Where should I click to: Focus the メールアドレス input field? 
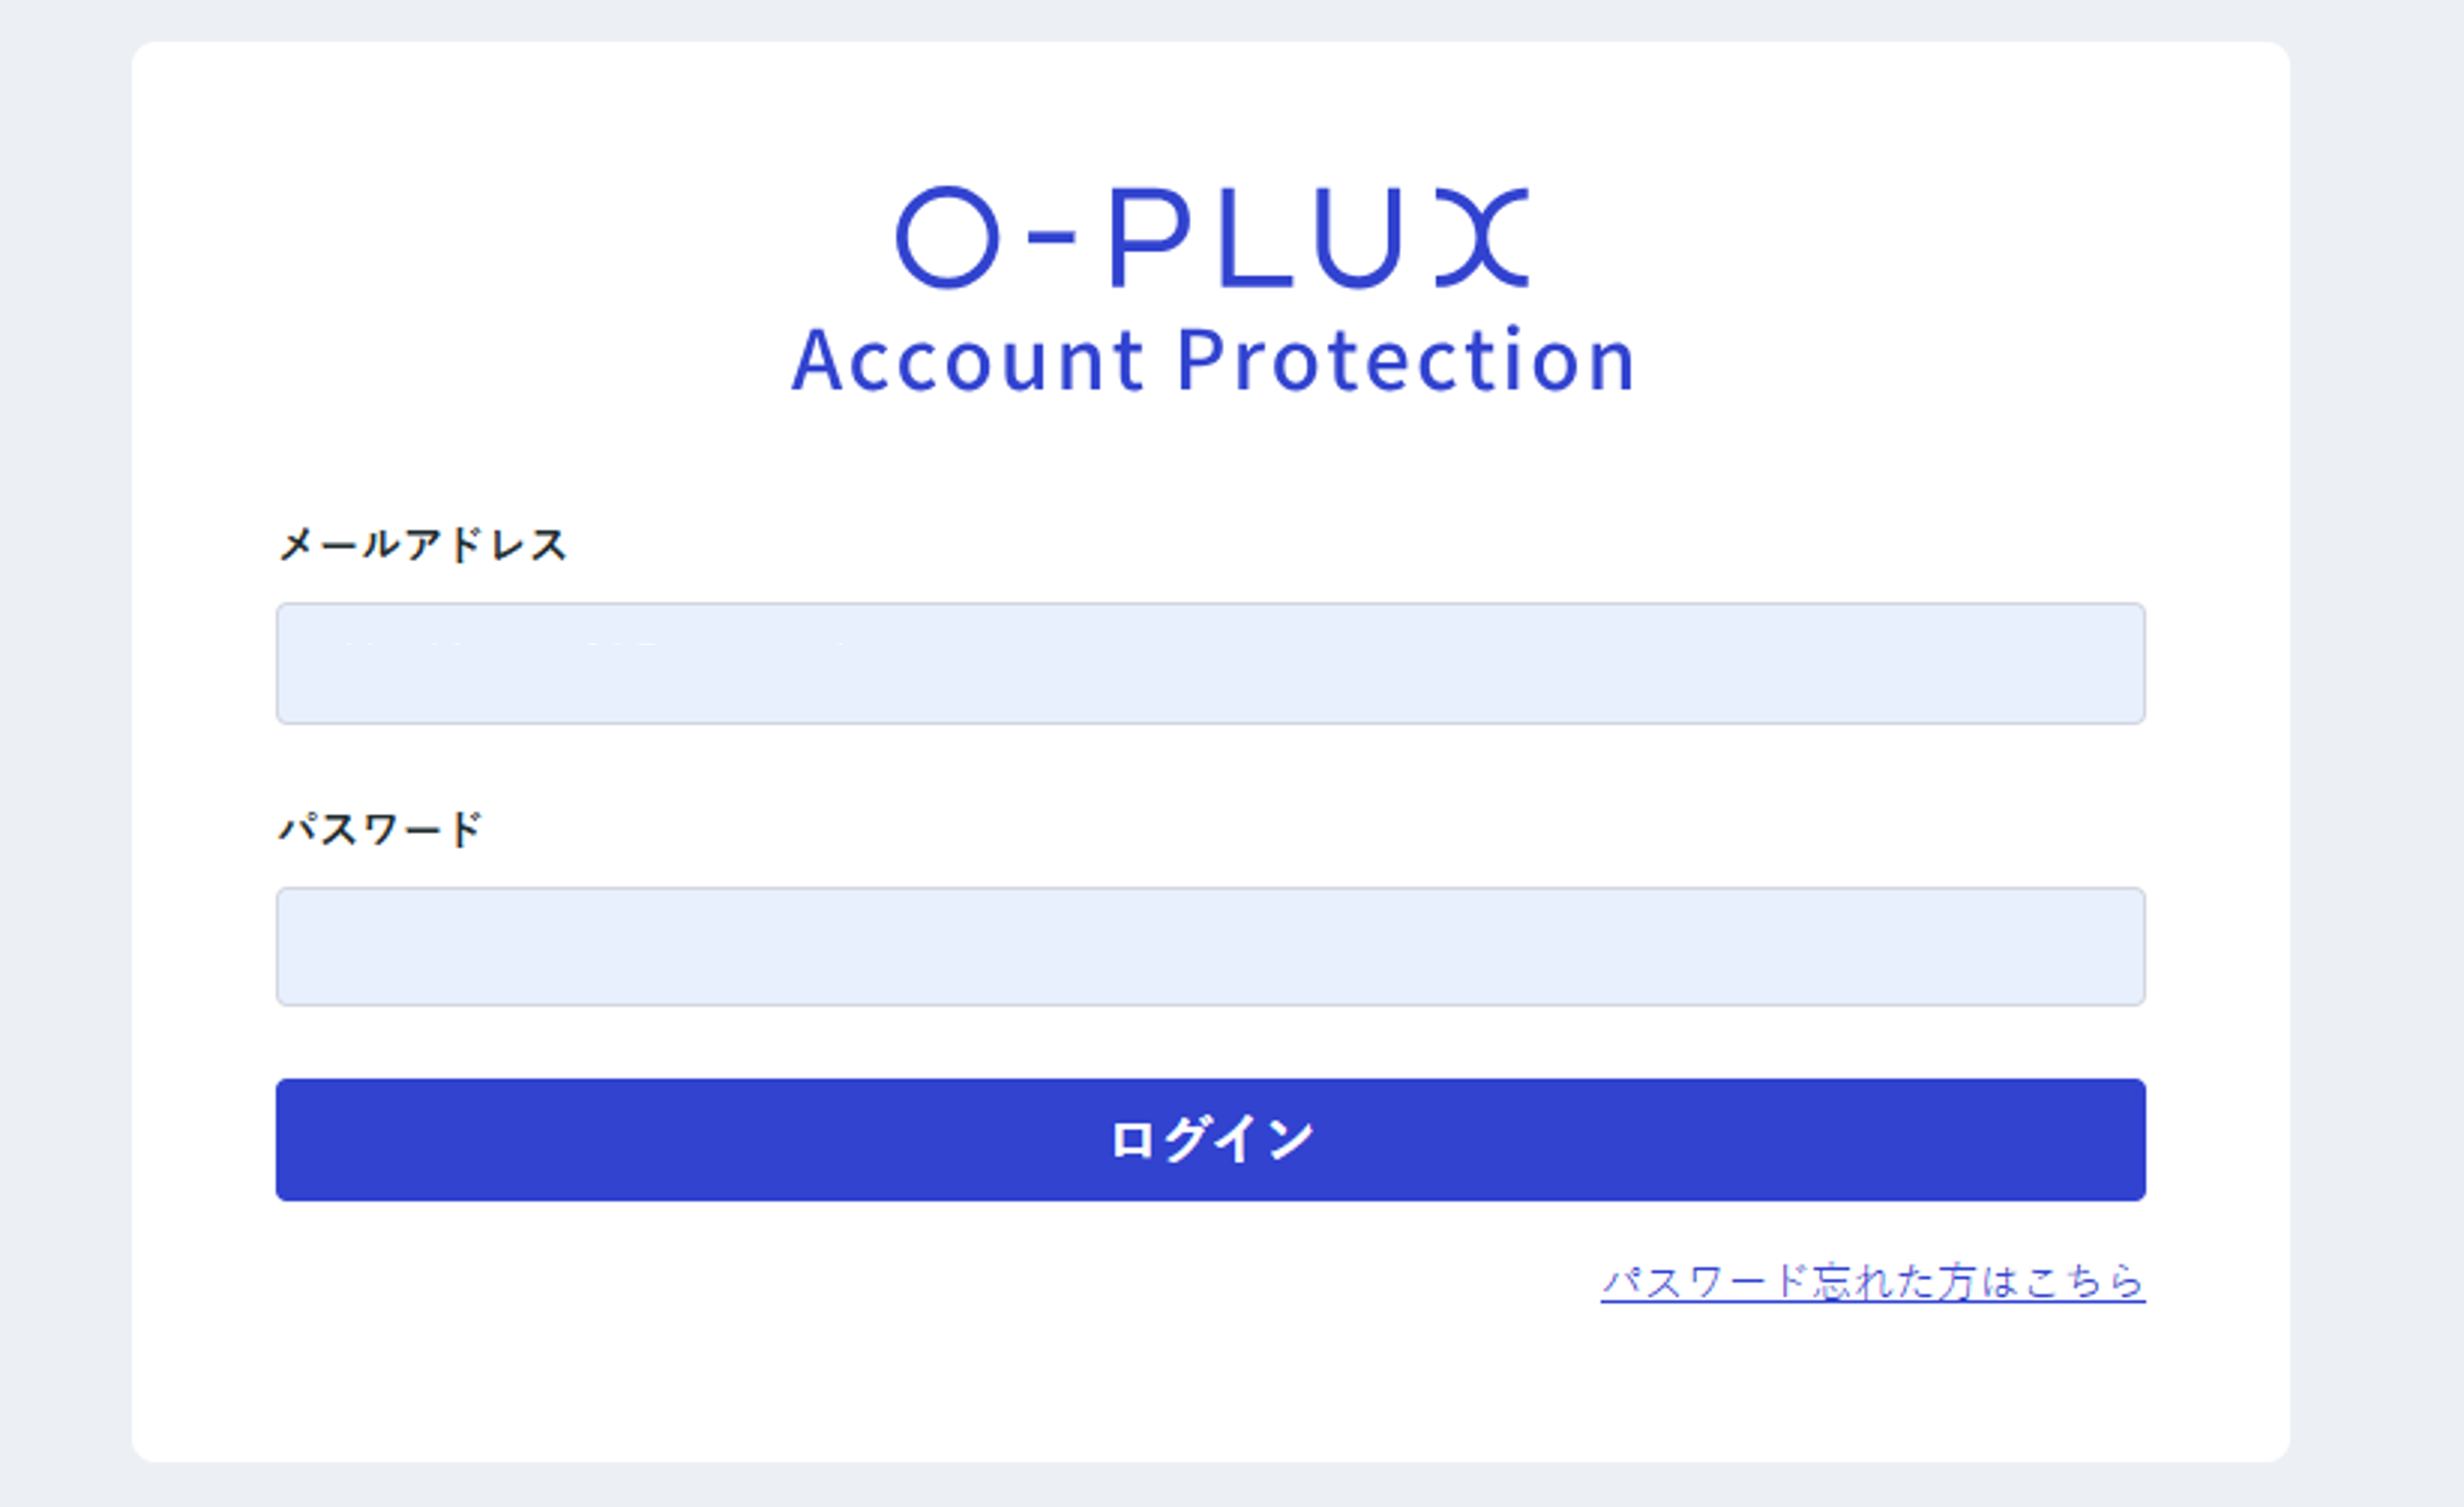tap(1210, 663)
